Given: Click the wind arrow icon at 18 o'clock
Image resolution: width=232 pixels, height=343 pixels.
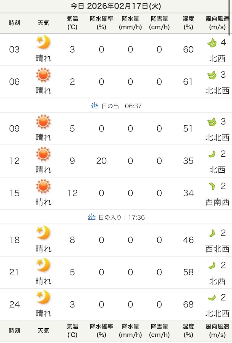Looking at the screenshot, I should coord(212,233).
